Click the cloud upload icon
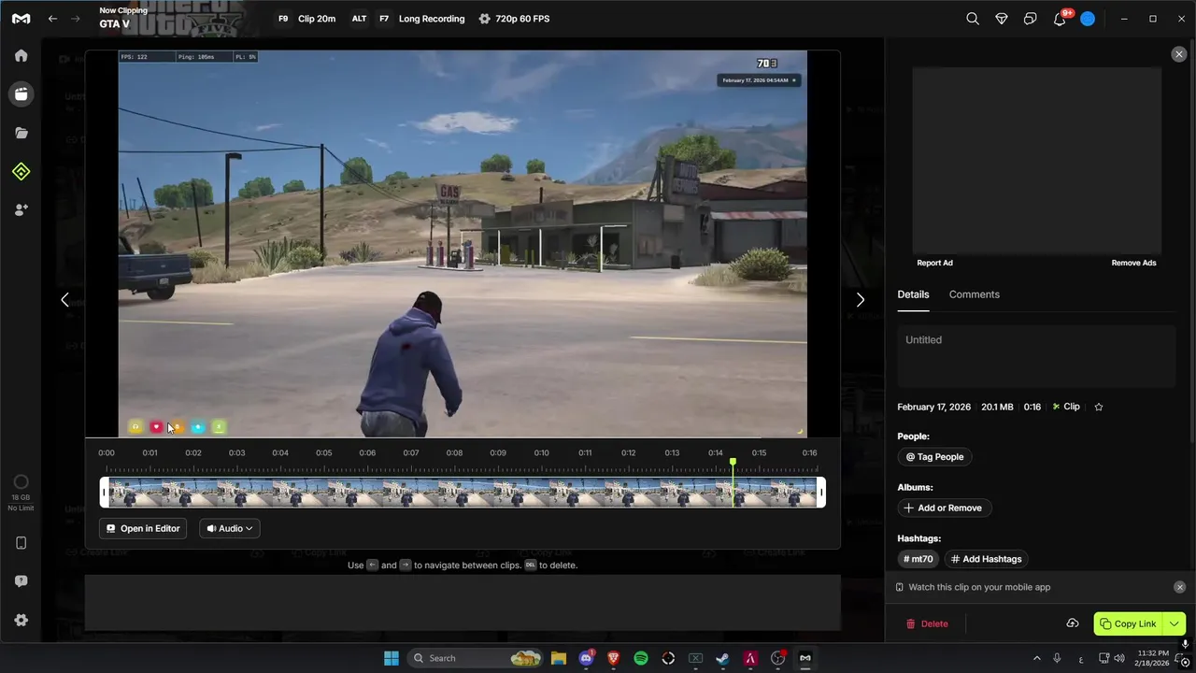The width and height of the screenshot is (1196, 673). pyautogui.click(x=1073, y=623)
